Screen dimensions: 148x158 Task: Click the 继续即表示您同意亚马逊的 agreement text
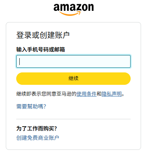click(x=46, y=94)
